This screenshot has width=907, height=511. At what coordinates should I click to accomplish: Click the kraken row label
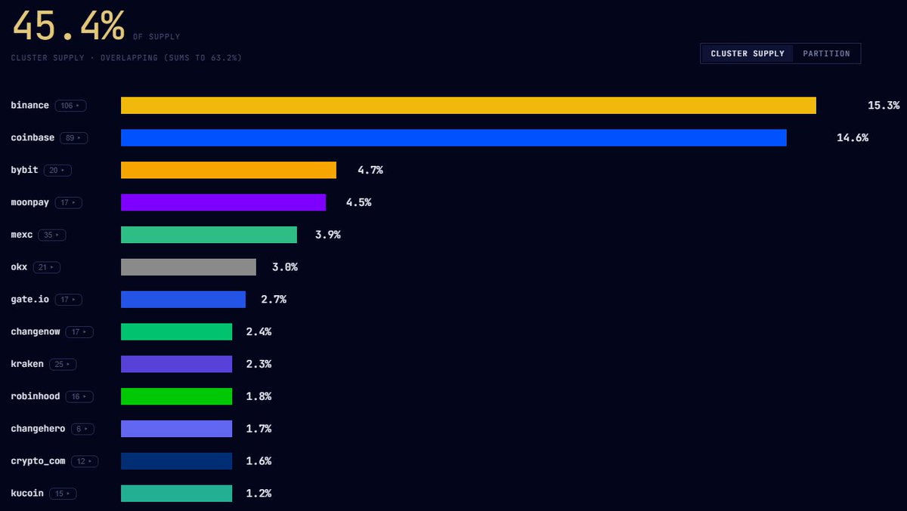coord(27,365)
